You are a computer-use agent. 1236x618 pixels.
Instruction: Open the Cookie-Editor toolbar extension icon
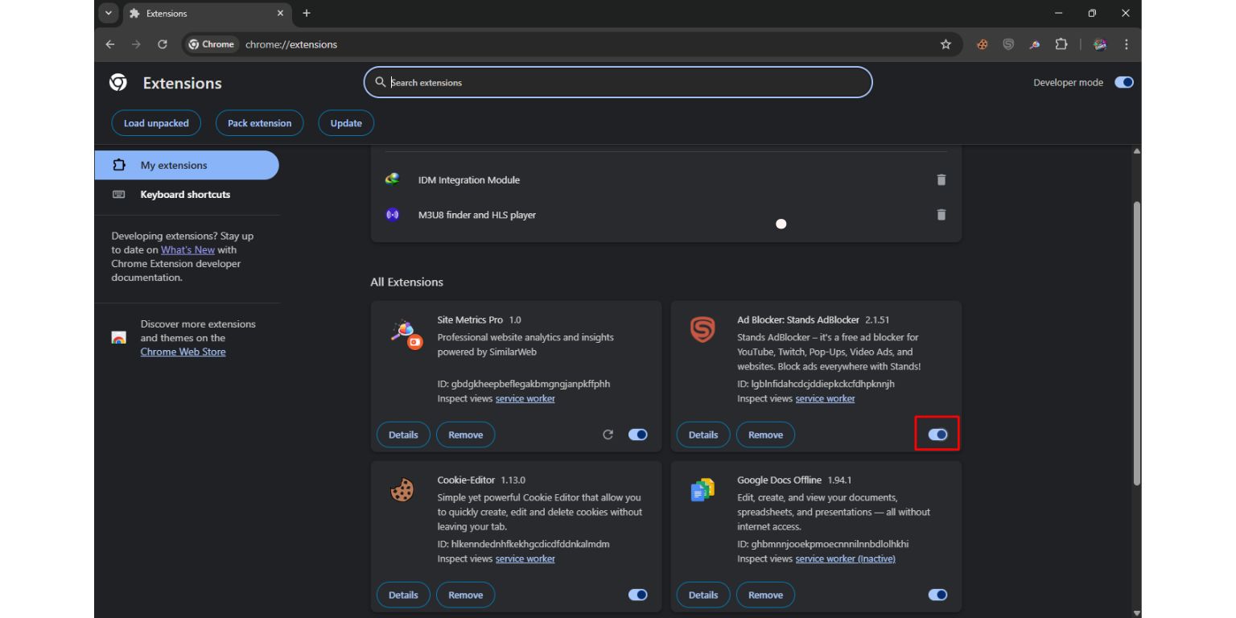pyautogui.click(x=982, y=44)
